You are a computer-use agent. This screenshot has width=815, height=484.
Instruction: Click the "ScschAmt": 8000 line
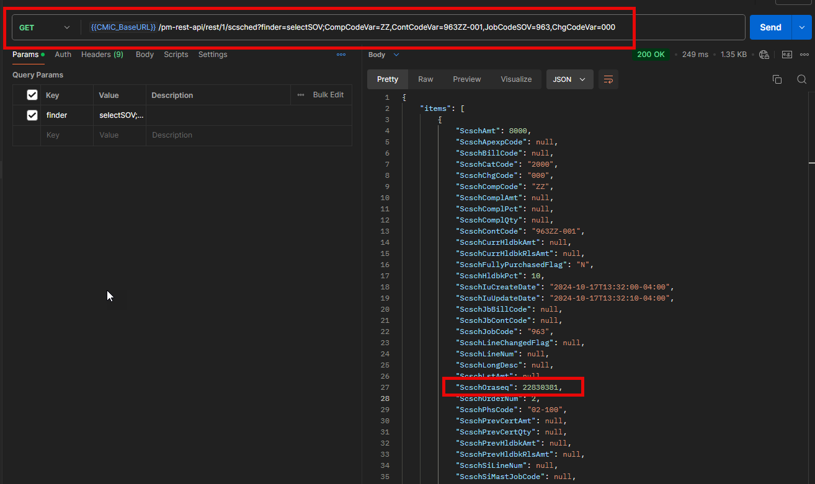point(494,131)
